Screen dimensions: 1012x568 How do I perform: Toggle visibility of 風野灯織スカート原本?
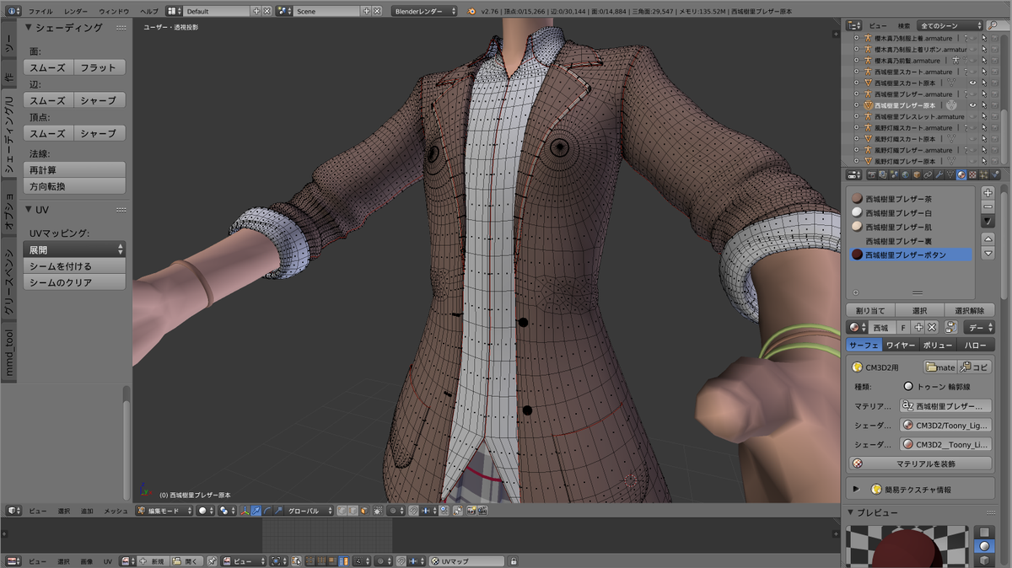click(x=973, y=138)
